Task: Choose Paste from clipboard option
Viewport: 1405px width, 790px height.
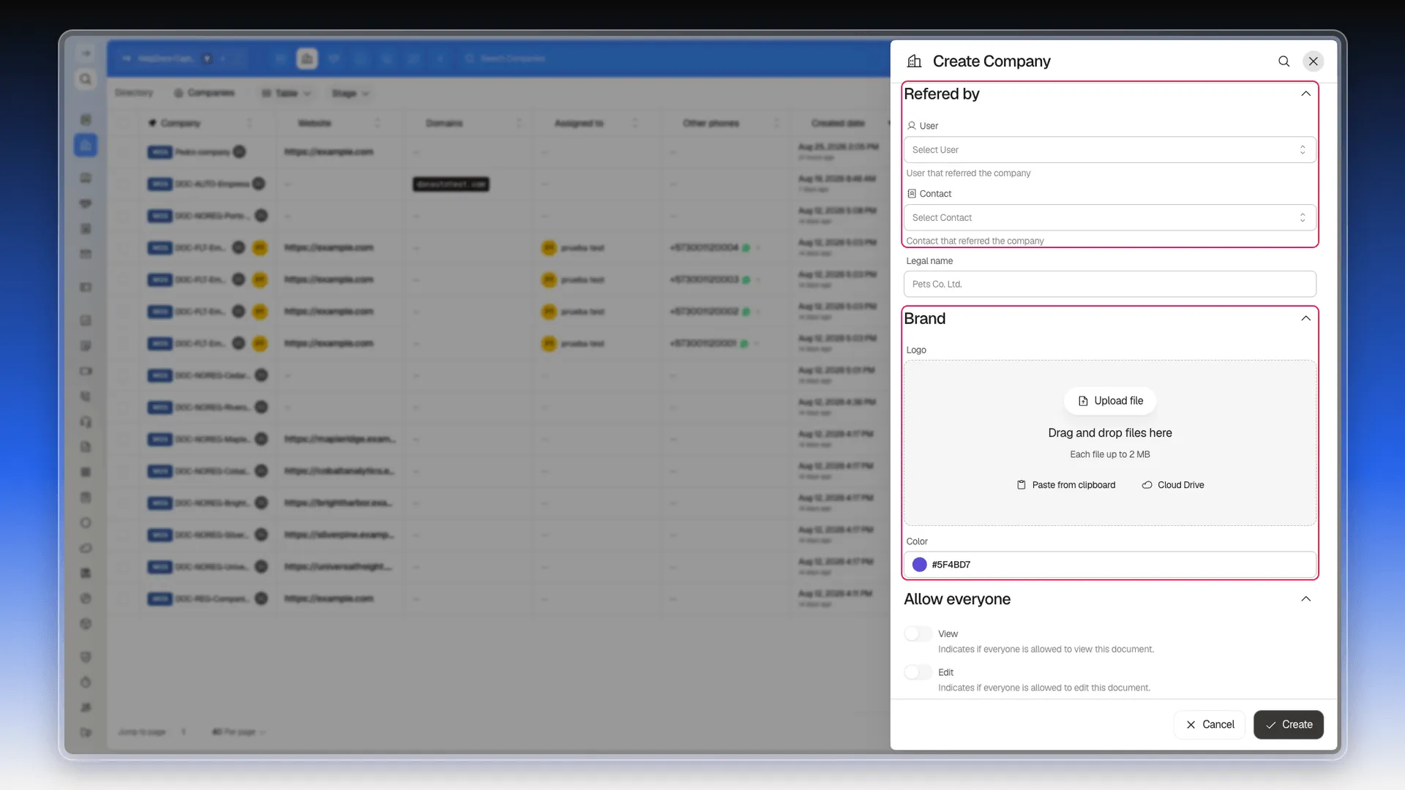Action: click(1065, 485)
